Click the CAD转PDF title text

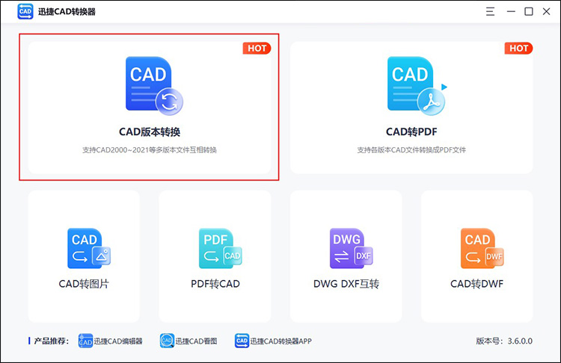click(411, 132)
